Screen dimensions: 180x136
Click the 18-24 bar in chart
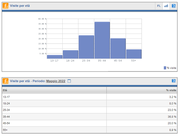point(71,55)
